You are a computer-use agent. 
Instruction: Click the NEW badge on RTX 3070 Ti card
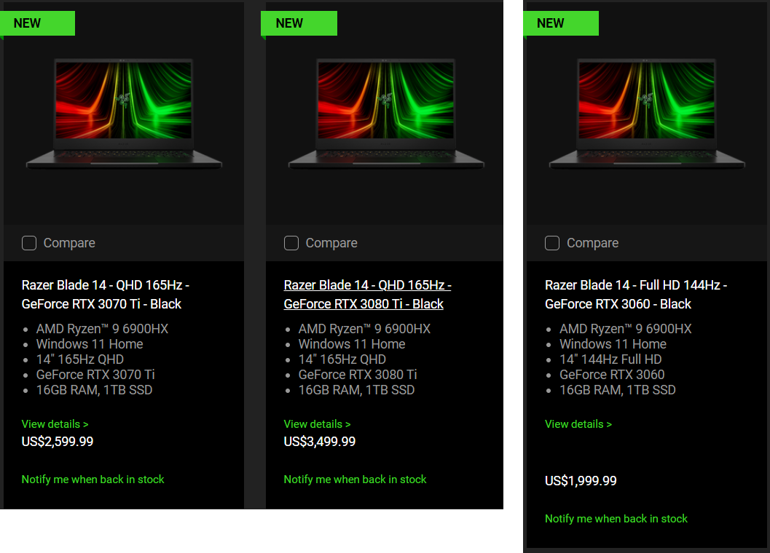click(x=37, y=23)
